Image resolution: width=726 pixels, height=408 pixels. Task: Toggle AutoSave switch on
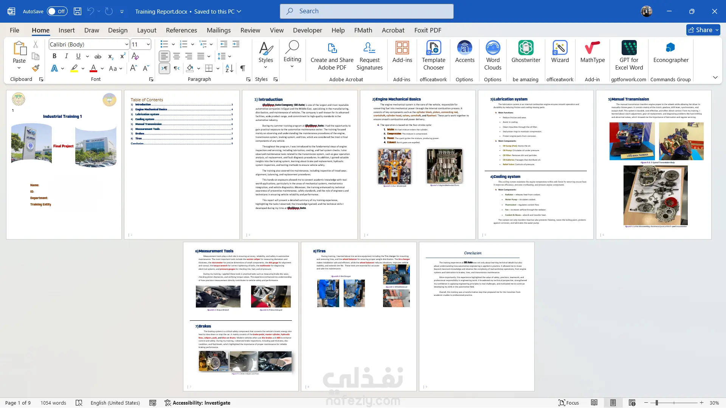tap(57, 11)
